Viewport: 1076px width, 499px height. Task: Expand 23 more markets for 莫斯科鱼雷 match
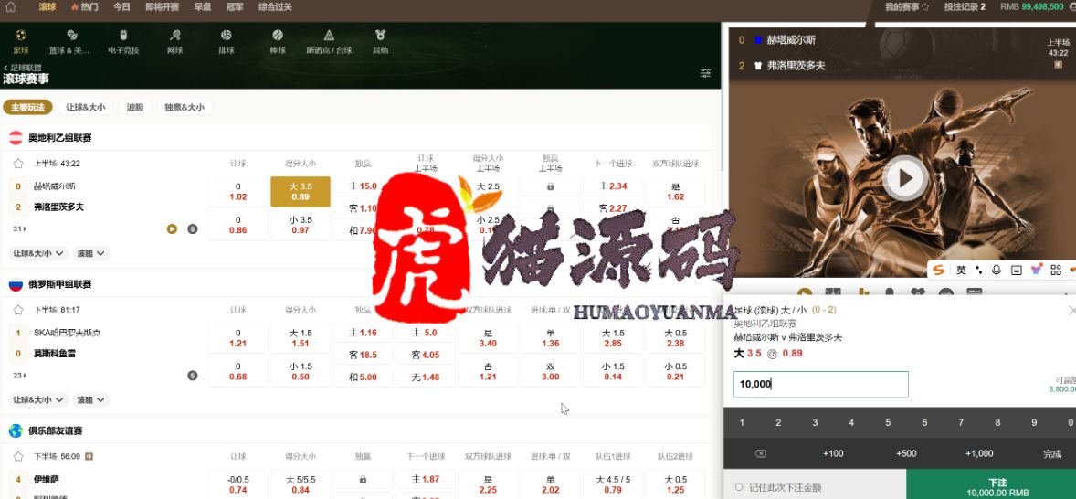(x=19, y=376)
